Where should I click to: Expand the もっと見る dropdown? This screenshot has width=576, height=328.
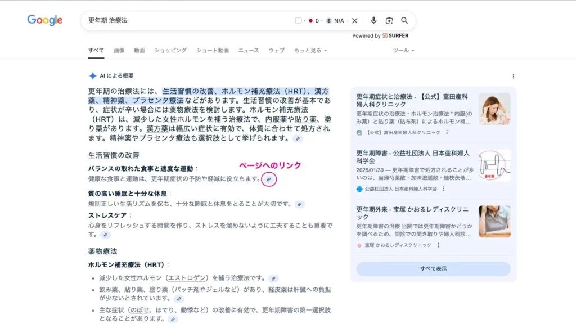coord(310,51)
